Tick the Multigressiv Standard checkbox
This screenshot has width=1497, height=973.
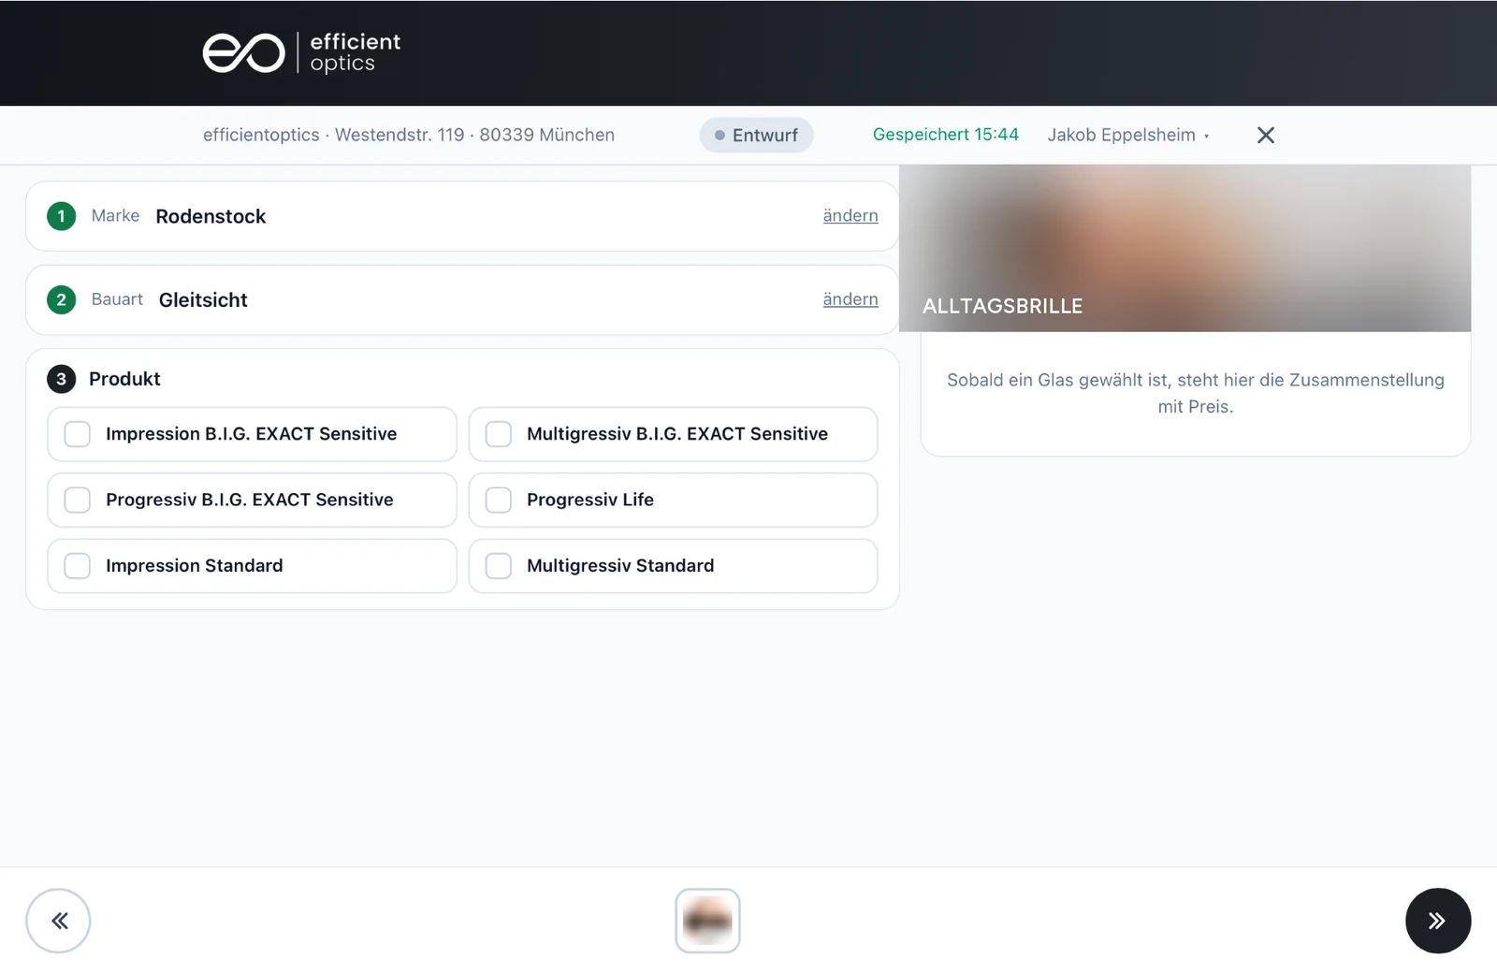[499, 566]
